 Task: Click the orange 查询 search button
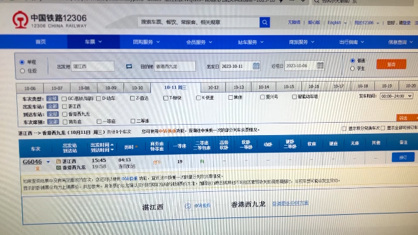point(391,64)
